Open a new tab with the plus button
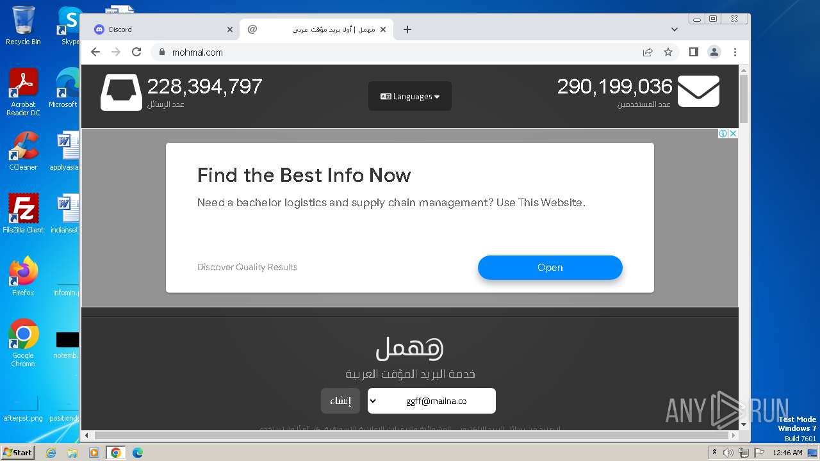Viewport: 820px width, 461px height. (407, 29)
